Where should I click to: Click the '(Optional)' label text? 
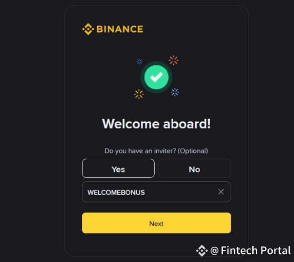click(193, 151)
